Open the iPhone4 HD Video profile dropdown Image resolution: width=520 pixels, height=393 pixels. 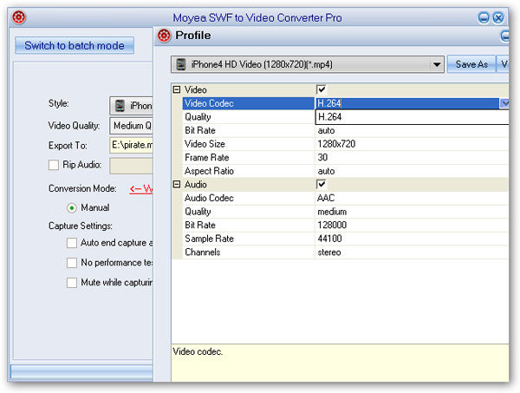437,64
